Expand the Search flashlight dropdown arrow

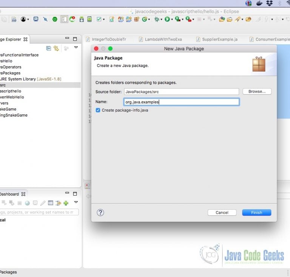pyautogui.click(x=242, y=19)
